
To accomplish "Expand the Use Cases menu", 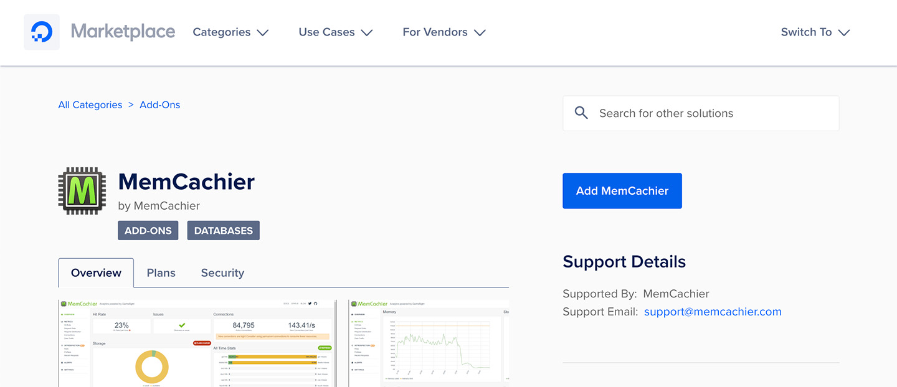I will [x=326, y=32].
